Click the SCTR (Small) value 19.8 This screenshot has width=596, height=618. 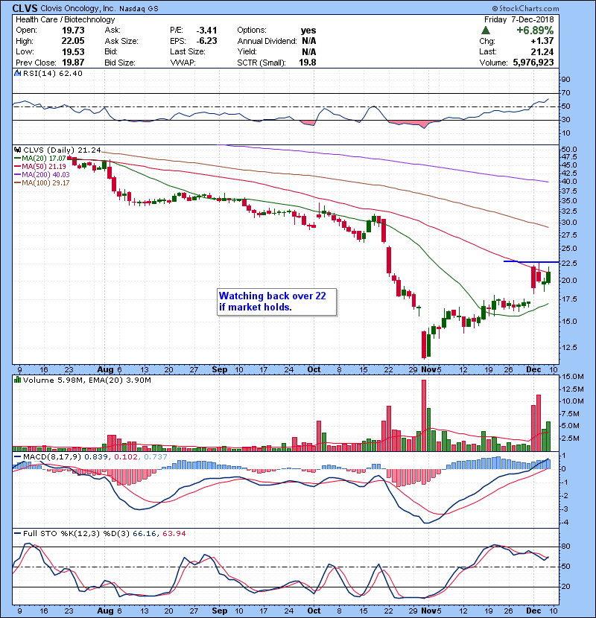click(x=308, y=63)
